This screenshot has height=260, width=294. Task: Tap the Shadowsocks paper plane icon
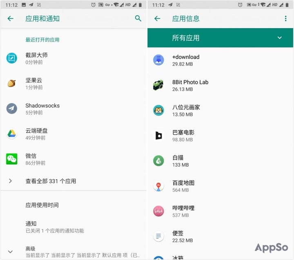tap(11, 108)
